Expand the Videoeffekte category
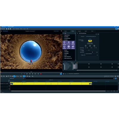119x119 pixels. (66, 37)
